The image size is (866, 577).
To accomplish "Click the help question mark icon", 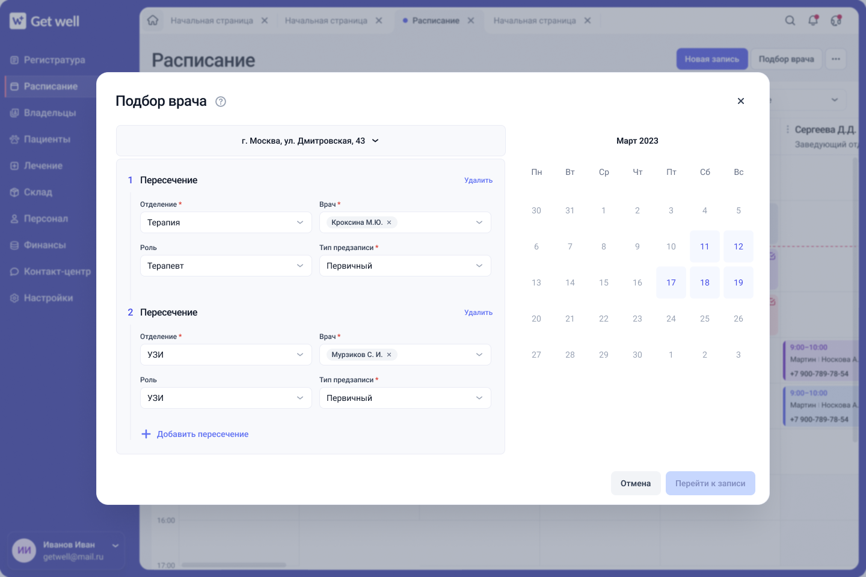I will tap(221, 102).
